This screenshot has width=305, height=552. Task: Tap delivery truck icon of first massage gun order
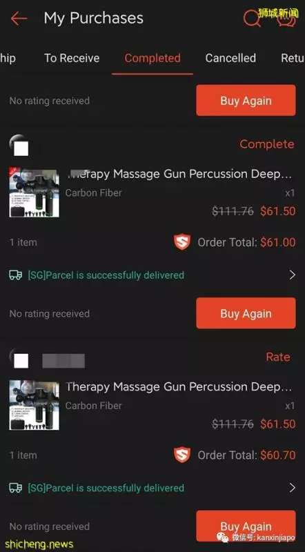[15, 275]
